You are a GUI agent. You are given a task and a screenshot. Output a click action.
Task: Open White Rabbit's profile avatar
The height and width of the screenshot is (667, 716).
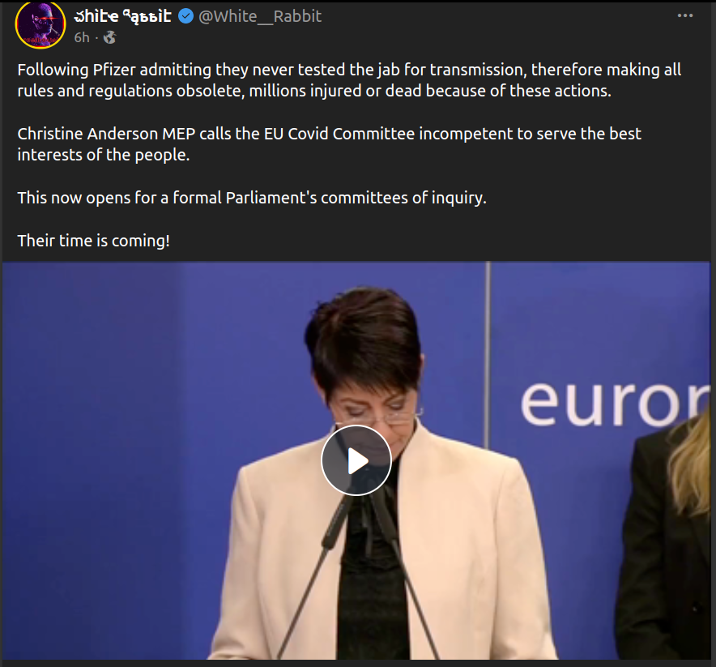(x=40, y=24)
